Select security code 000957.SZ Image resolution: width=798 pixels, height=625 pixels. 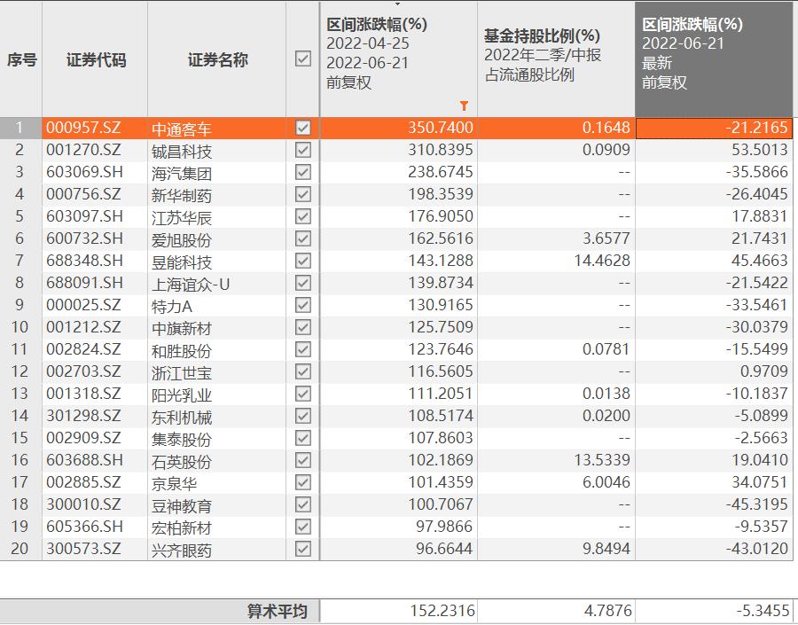point(83,128)
